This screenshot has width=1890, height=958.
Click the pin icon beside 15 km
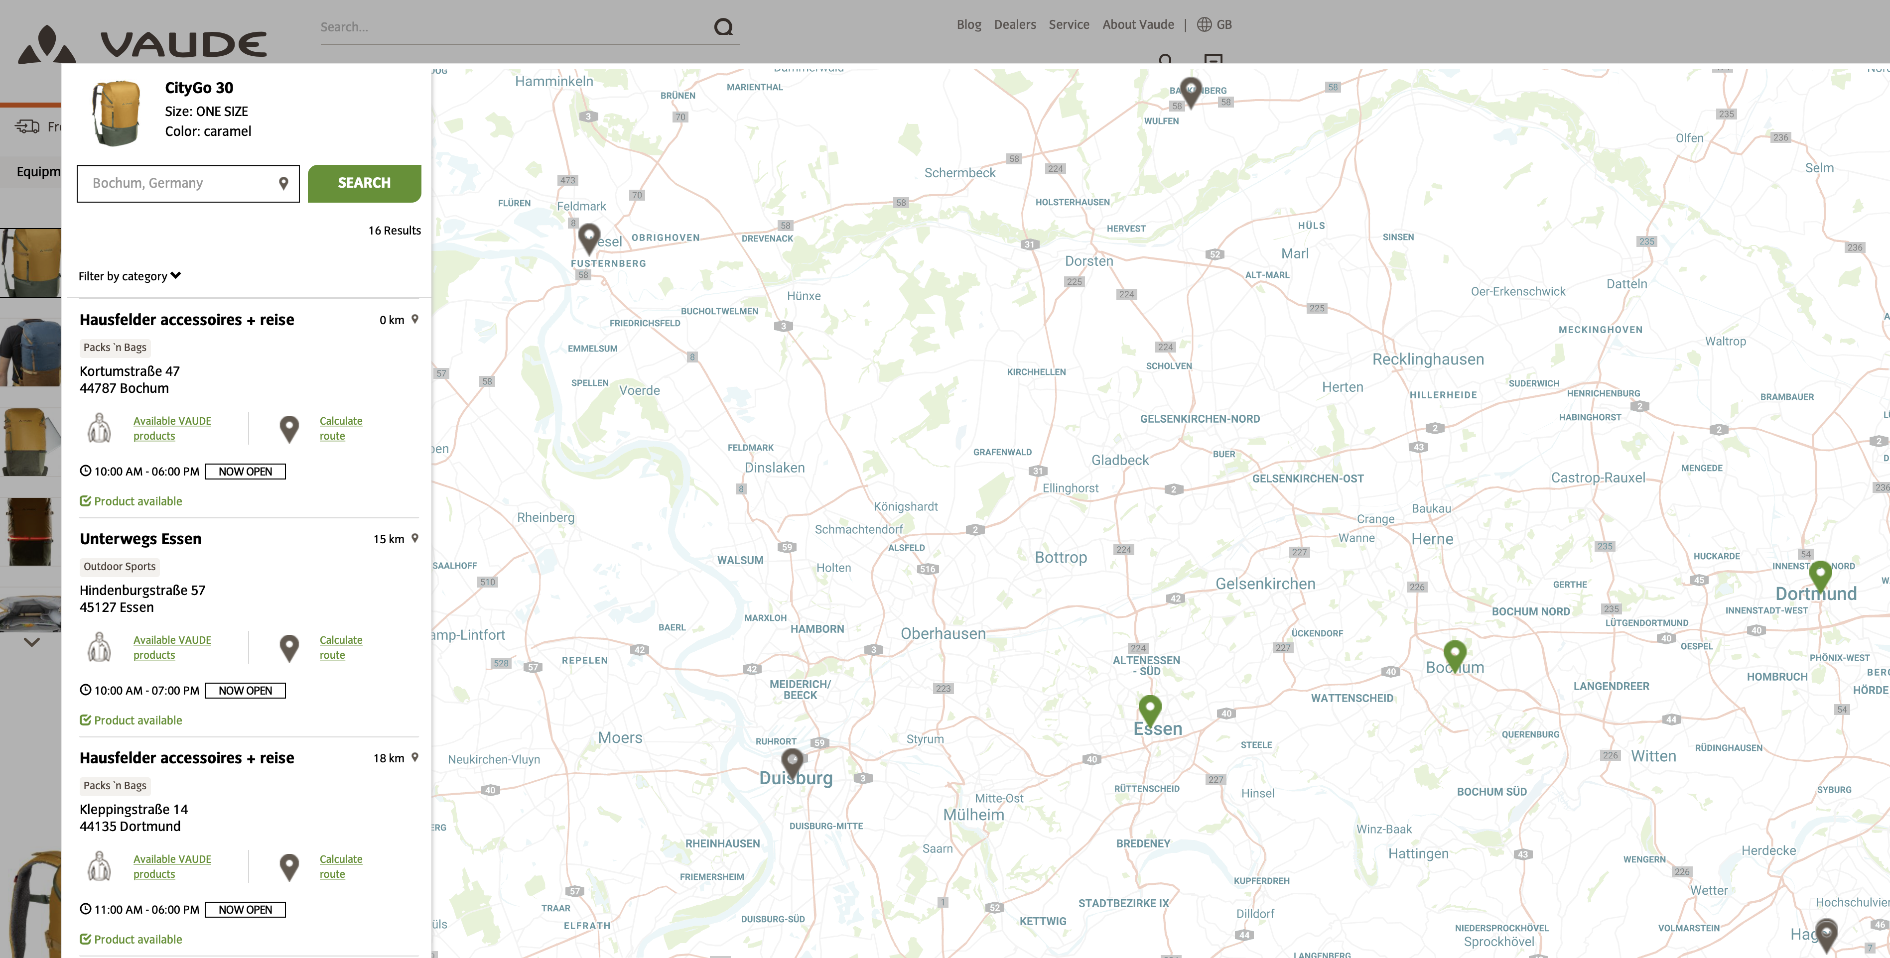tap(414, 538)
